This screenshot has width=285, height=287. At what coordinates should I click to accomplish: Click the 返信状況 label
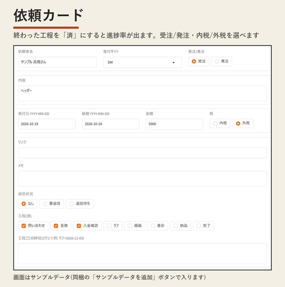26,194
